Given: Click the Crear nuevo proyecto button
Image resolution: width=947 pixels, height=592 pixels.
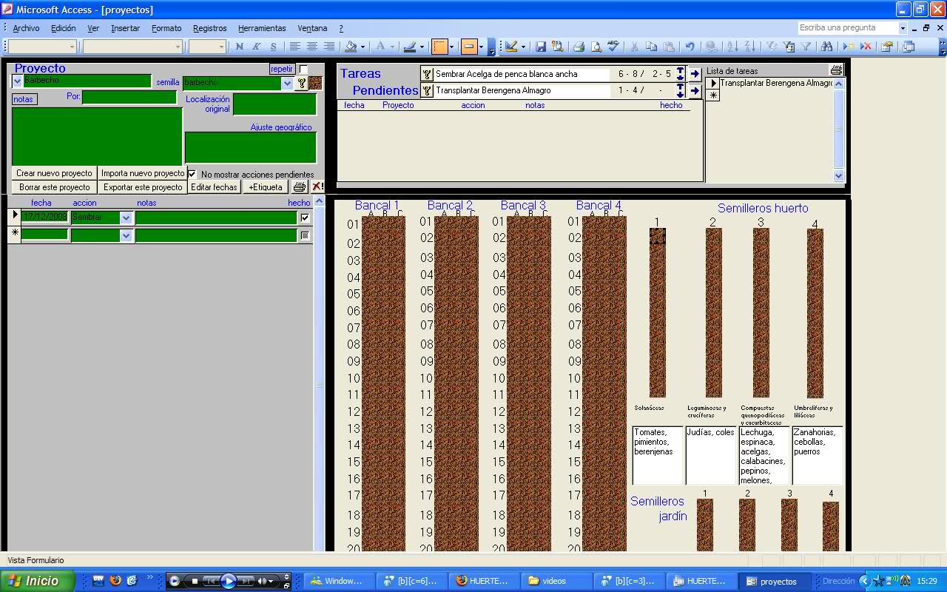Looking at the screenshot, I should tap(55, 173).
